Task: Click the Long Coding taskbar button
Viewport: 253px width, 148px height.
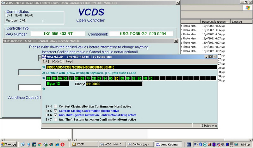Action: click(168, 144)
